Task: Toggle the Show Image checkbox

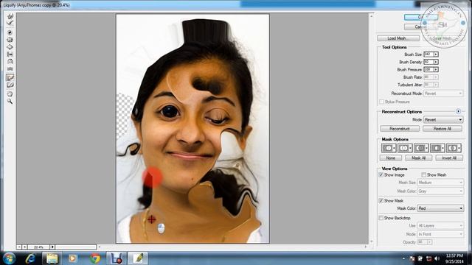Action: coord(381,175)
